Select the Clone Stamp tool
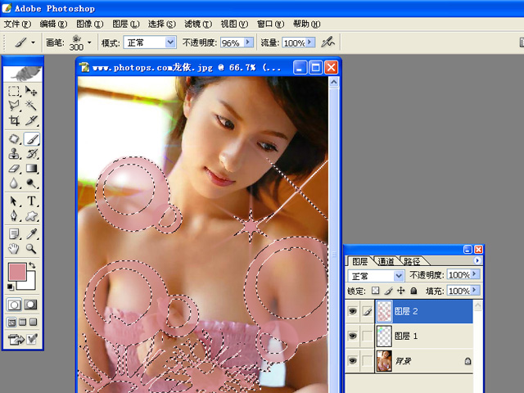This screenshot has width=524, height=393. tap(14, 153)
